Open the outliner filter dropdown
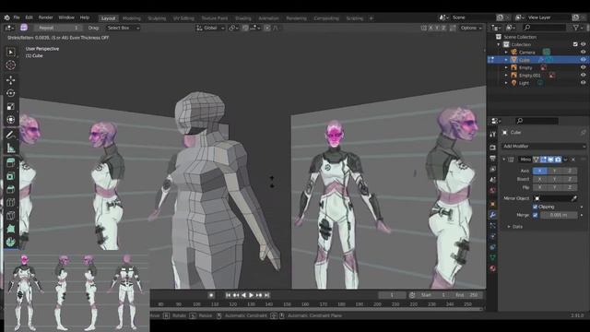The width and height of the screenshot is (590, 332). (578, 28)
